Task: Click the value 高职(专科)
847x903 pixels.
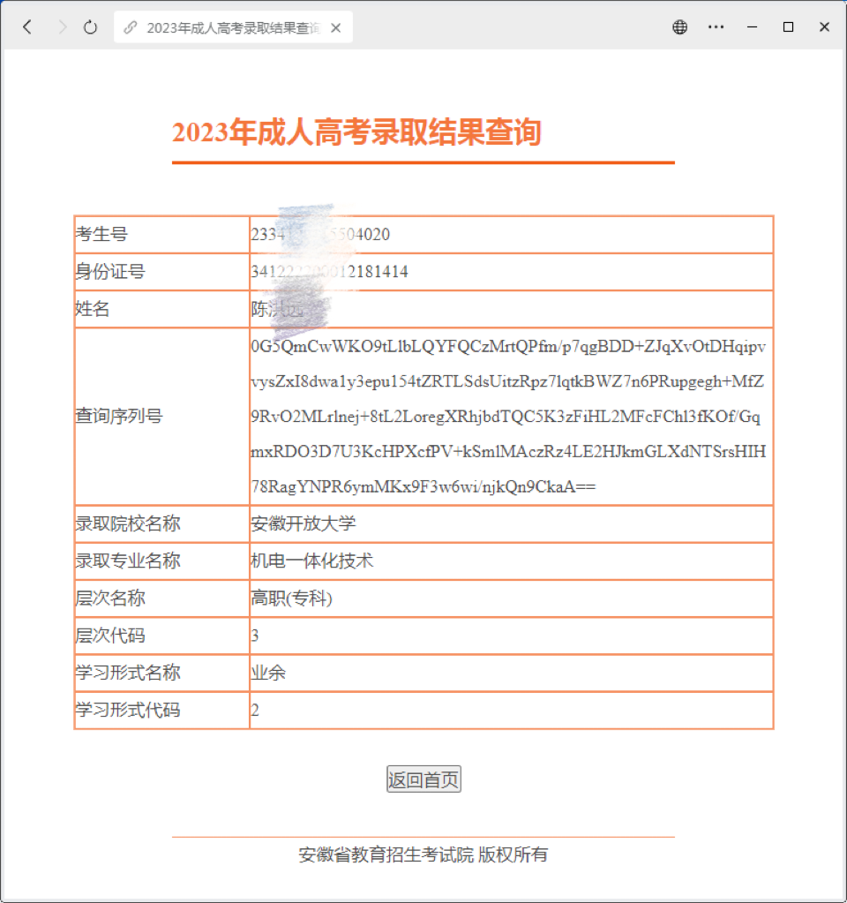Action: click(292, 598)
